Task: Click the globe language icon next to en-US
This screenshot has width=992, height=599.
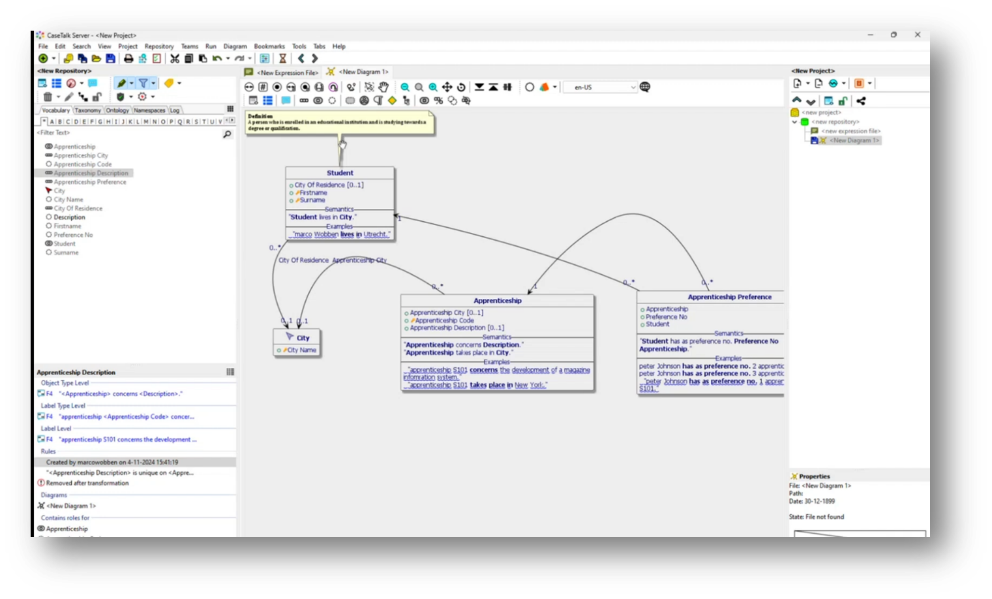Action: [645, 87]
